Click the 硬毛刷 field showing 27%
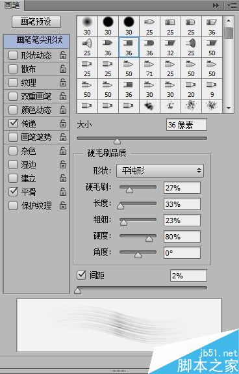 [x=182, y=188]
